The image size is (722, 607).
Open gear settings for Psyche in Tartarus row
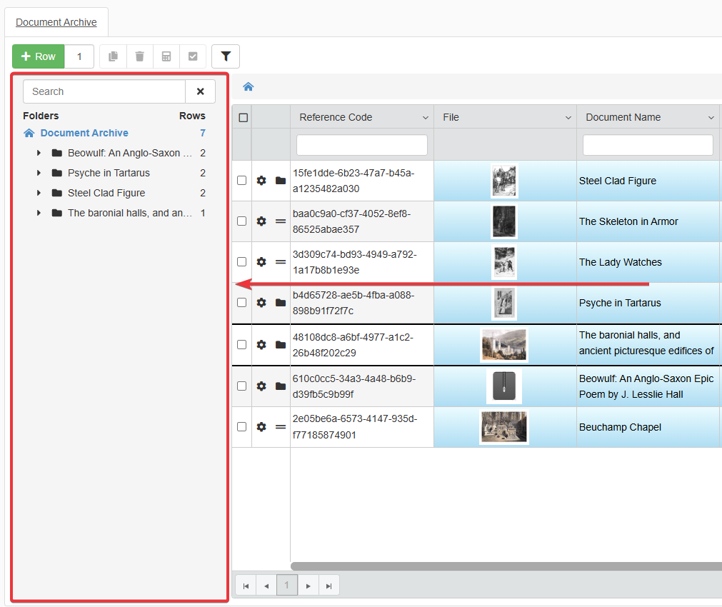pyautogui.click(x=261, y=303)
